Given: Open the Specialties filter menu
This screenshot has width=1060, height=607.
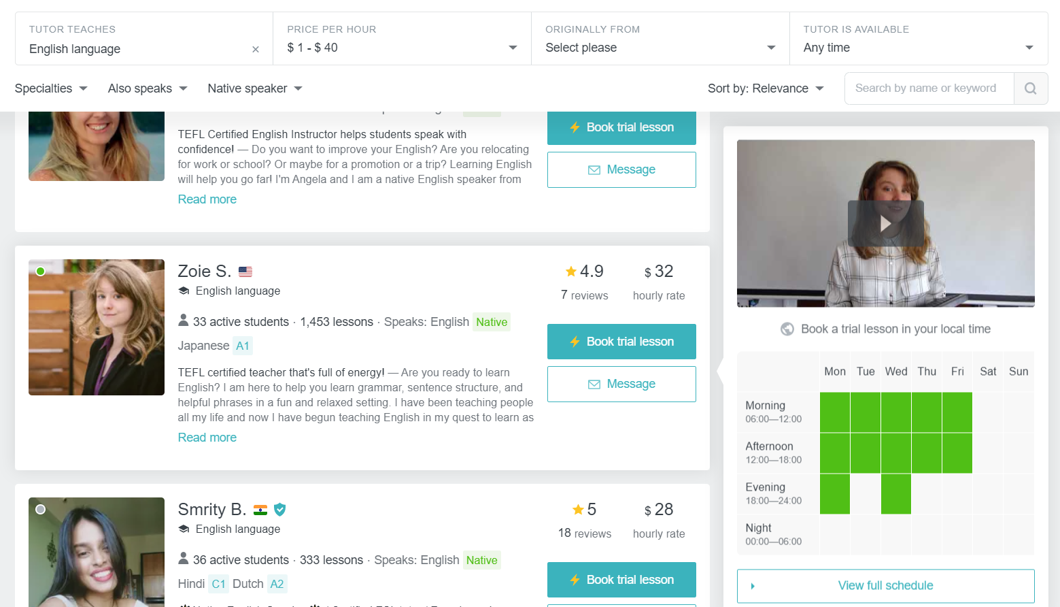Looking at the screenshot, I should point(51,88).
